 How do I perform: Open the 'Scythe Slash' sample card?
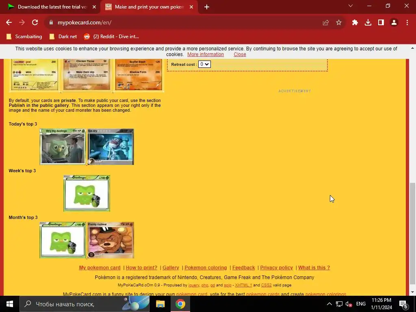point(139,75)
